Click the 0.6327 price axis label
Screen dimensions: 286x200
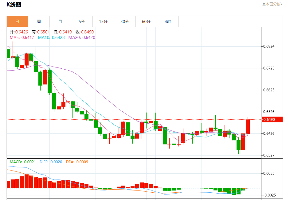click(269, 156)
